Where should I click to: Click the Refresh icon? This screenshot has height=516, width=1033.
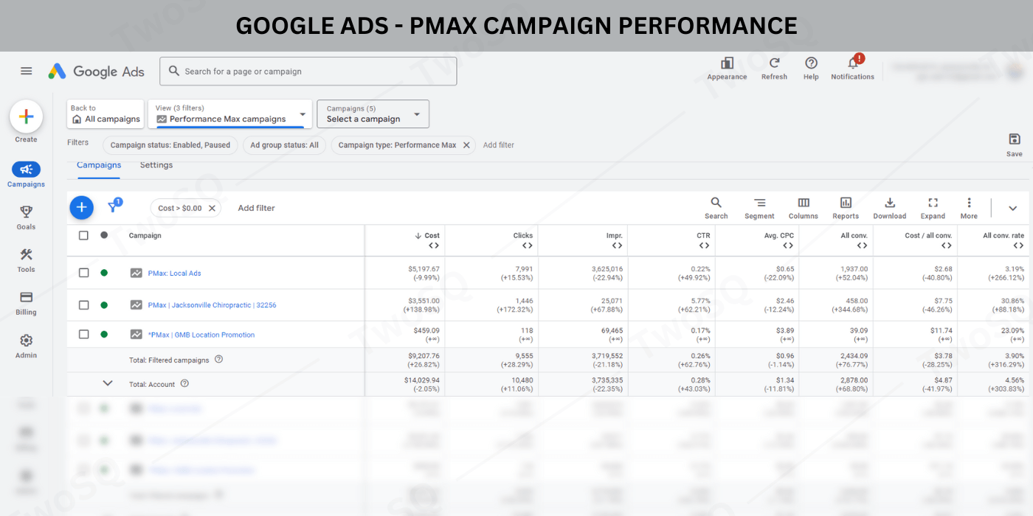point(774,64)
